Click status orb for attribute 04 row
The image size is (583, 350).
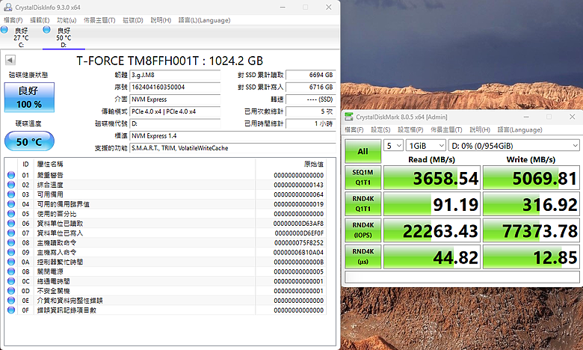coord(11,204)
